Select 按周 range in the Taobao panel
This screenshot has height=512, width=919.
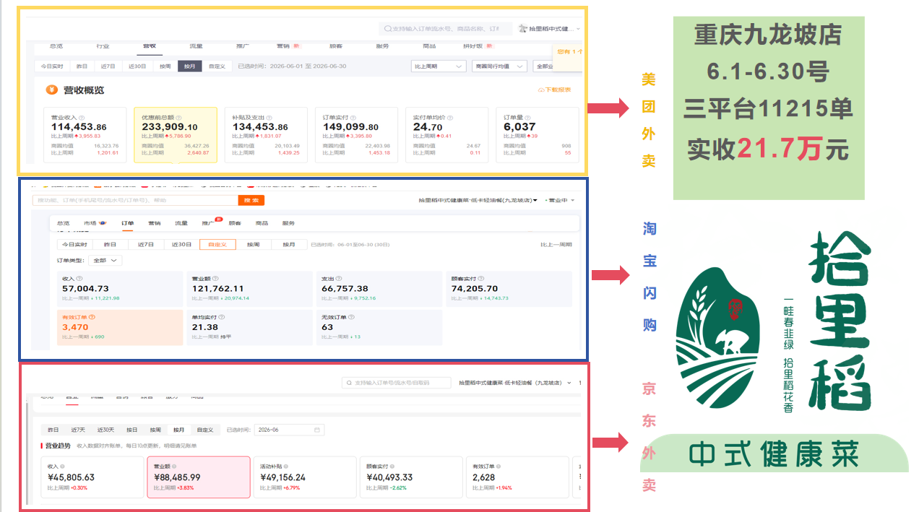pyautogui.click(x=253, y=244)
